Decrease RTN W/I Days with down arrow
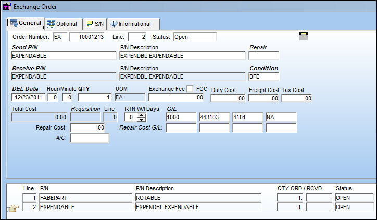Screen dimensions: 377x220 click(x=142, y=120)
